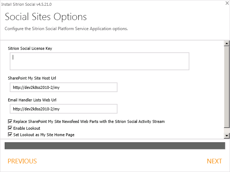230x172 pixels.
Task: Select the Email Handler Lists Web Url field
Action: [64, 109]
